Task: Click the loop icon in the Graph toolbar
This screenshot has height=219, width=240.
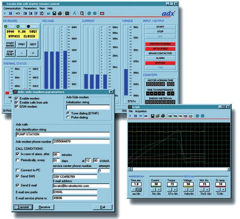Action: coord(146,116)
